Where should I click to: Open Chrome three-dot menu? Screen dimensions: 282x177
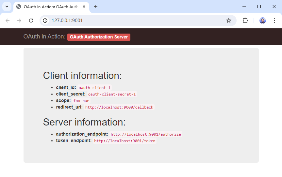(x=274, y=21)
